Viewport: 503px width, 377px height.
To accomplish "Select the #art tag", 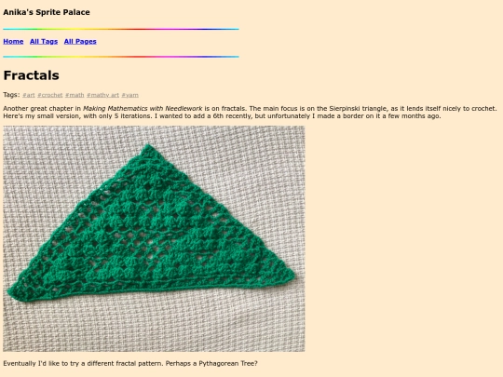I will click(29, 95).
